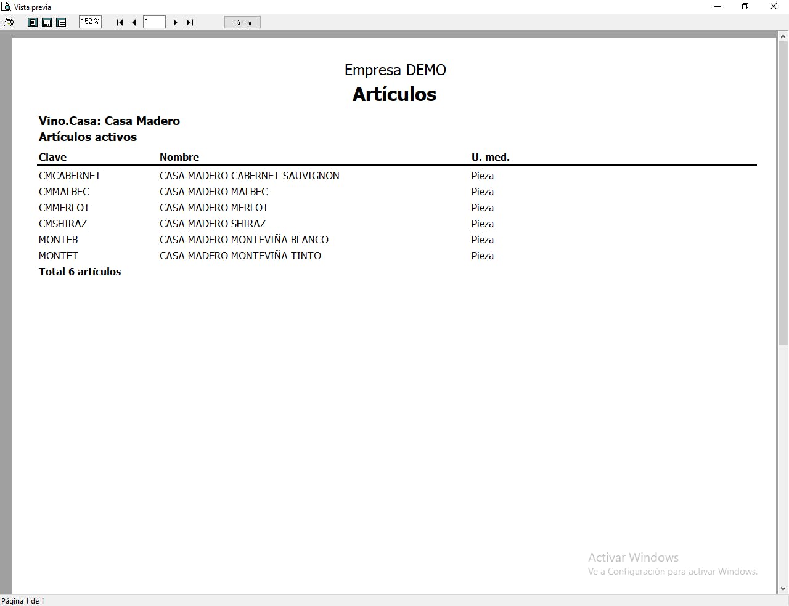Click 'Pieza' in the CMMALBEC row
Image resolution: width=789 pixels, height=606 pixels.
[483, 192]
